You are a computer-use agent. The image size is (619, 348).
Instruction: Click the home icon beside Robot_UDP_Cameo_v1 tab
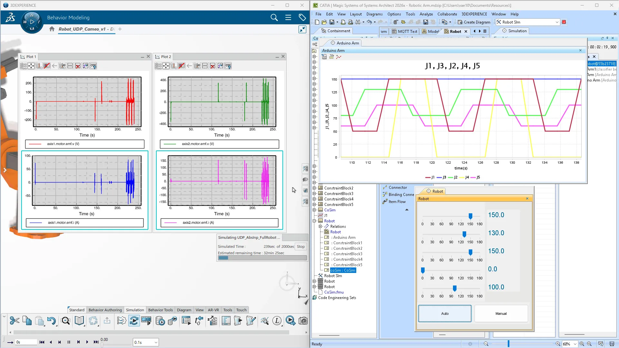(x=52, y=29)
